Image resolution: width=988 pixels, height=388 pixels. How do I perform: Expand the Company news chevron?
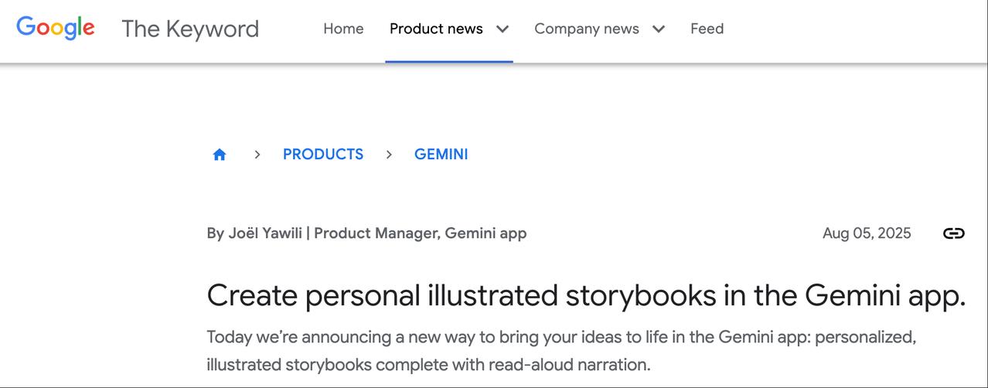pos(659,29)
